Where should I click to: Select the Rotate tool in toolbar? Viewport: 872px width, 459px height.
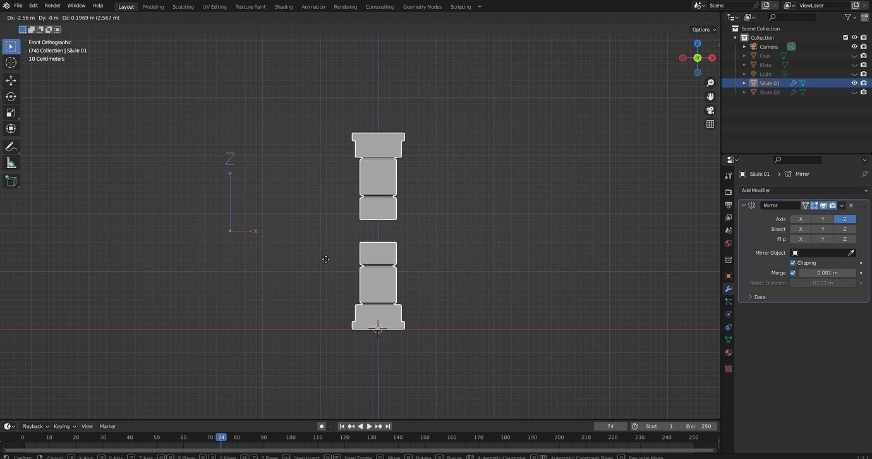coord(11,97)
